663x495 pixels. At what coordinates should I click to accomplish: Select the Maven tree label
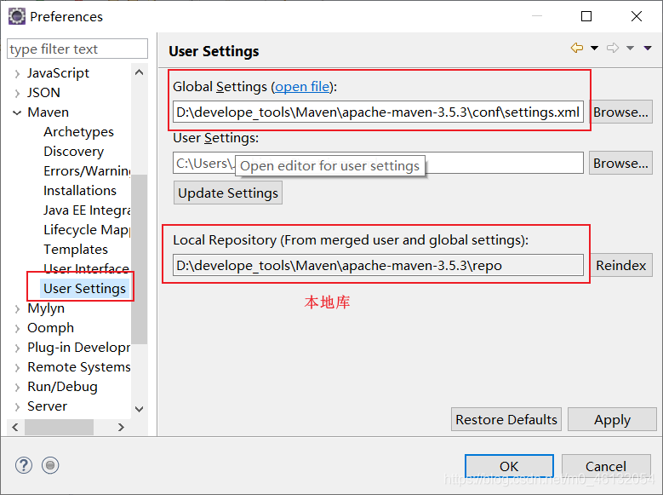pyautogui.click(x=49, y=112)
